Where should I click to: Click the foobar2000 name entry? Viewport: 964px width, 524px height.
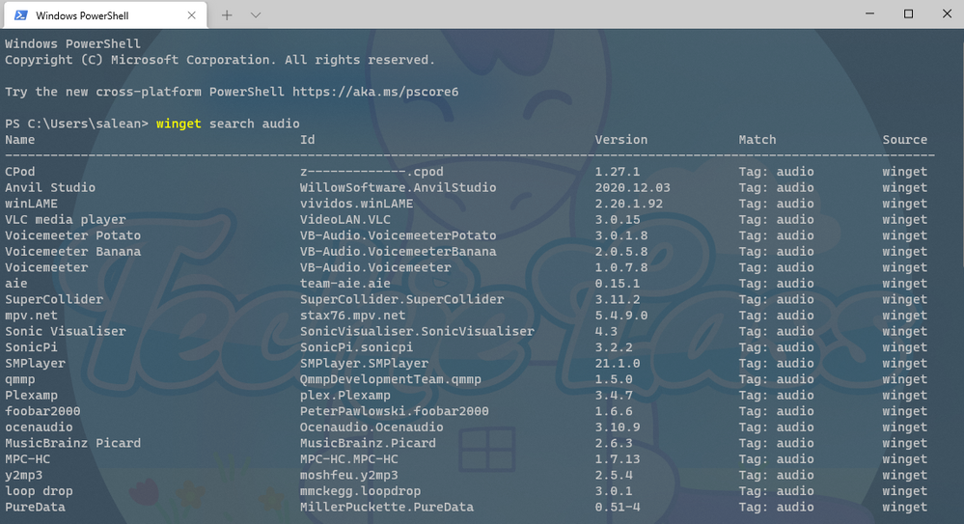coord(43,411)
